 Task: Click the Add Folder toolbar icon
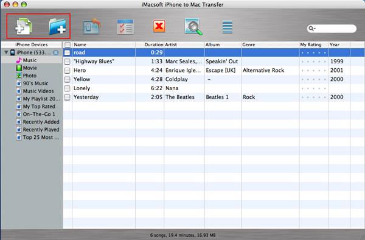pos(57,27)
